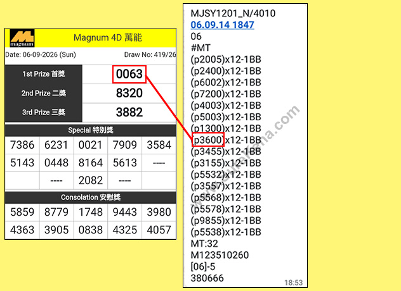This screenshot has width=401, height=291.
Task: Select bet line (p5532)x12-1BB
Action: (226, 175)
